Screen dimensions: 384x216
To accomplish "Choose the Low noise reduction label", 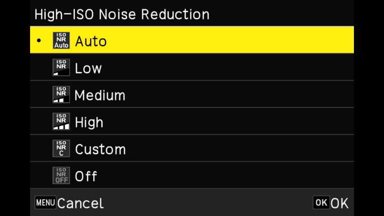I will point(88,68).
